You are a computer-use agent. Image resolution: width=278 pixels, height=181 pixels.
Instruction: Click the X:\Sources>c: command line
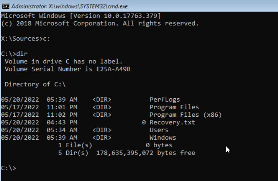(26, 39)
